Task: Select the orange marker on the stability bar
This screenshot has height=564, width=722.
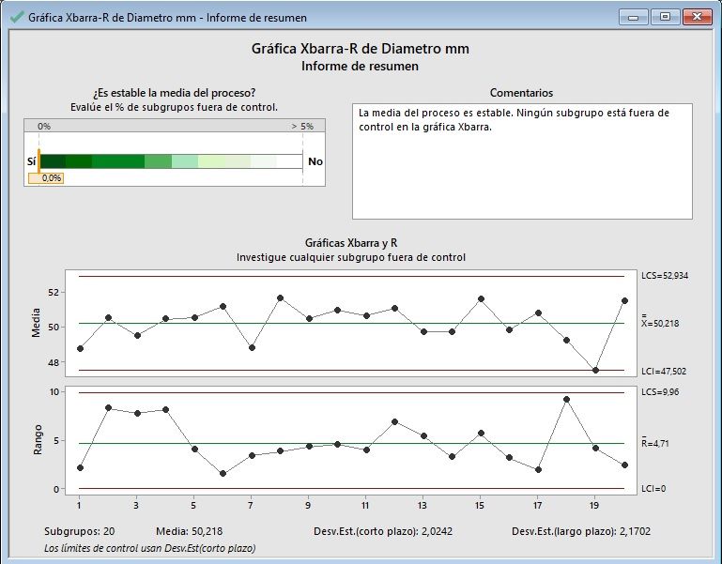Action: point(38,160)
